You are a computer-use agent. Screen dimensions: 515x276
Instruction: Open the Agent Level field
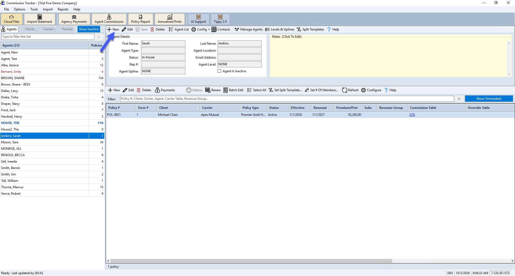coord(240,64)
